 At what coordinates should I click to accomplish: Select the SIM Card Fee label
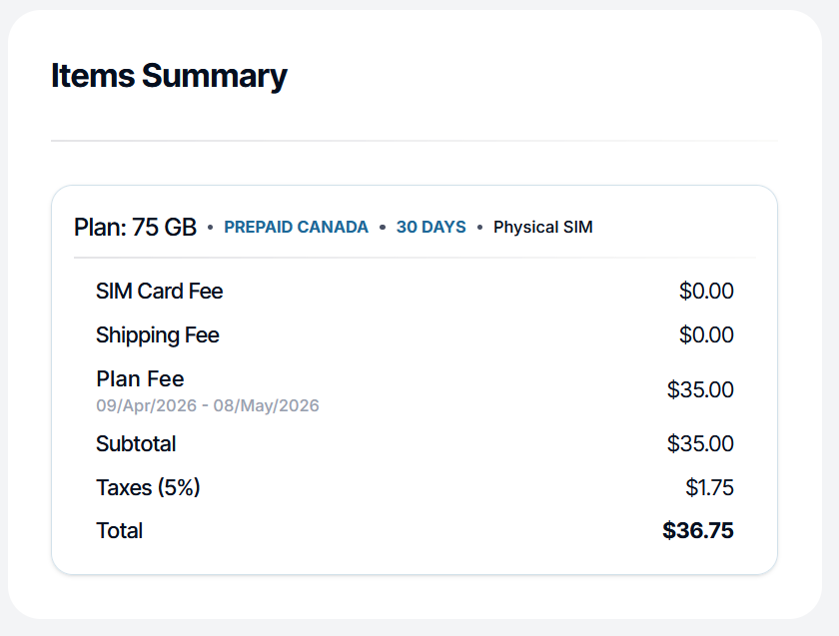coord(159,292)
